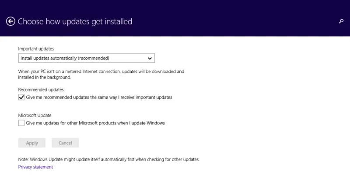This screenshot has height=179, width=350.
Task: Click the metered Internet connection description text
Action: (101, 72)
